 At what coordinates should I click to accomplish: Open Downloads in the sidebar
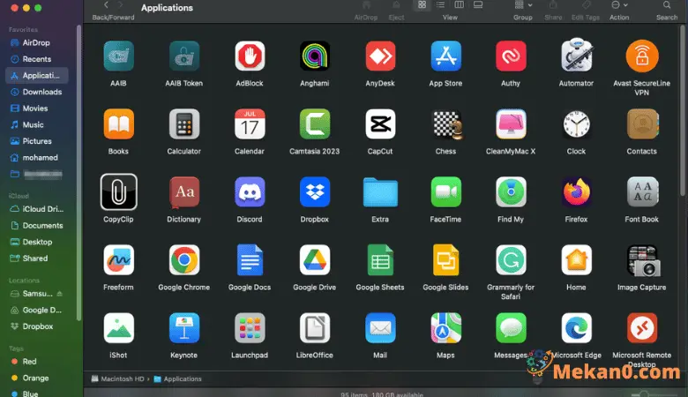pos(37,92)
